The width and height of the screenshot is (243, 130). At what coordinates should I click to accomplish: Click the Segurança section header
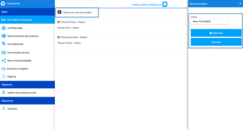coord(27,101)
